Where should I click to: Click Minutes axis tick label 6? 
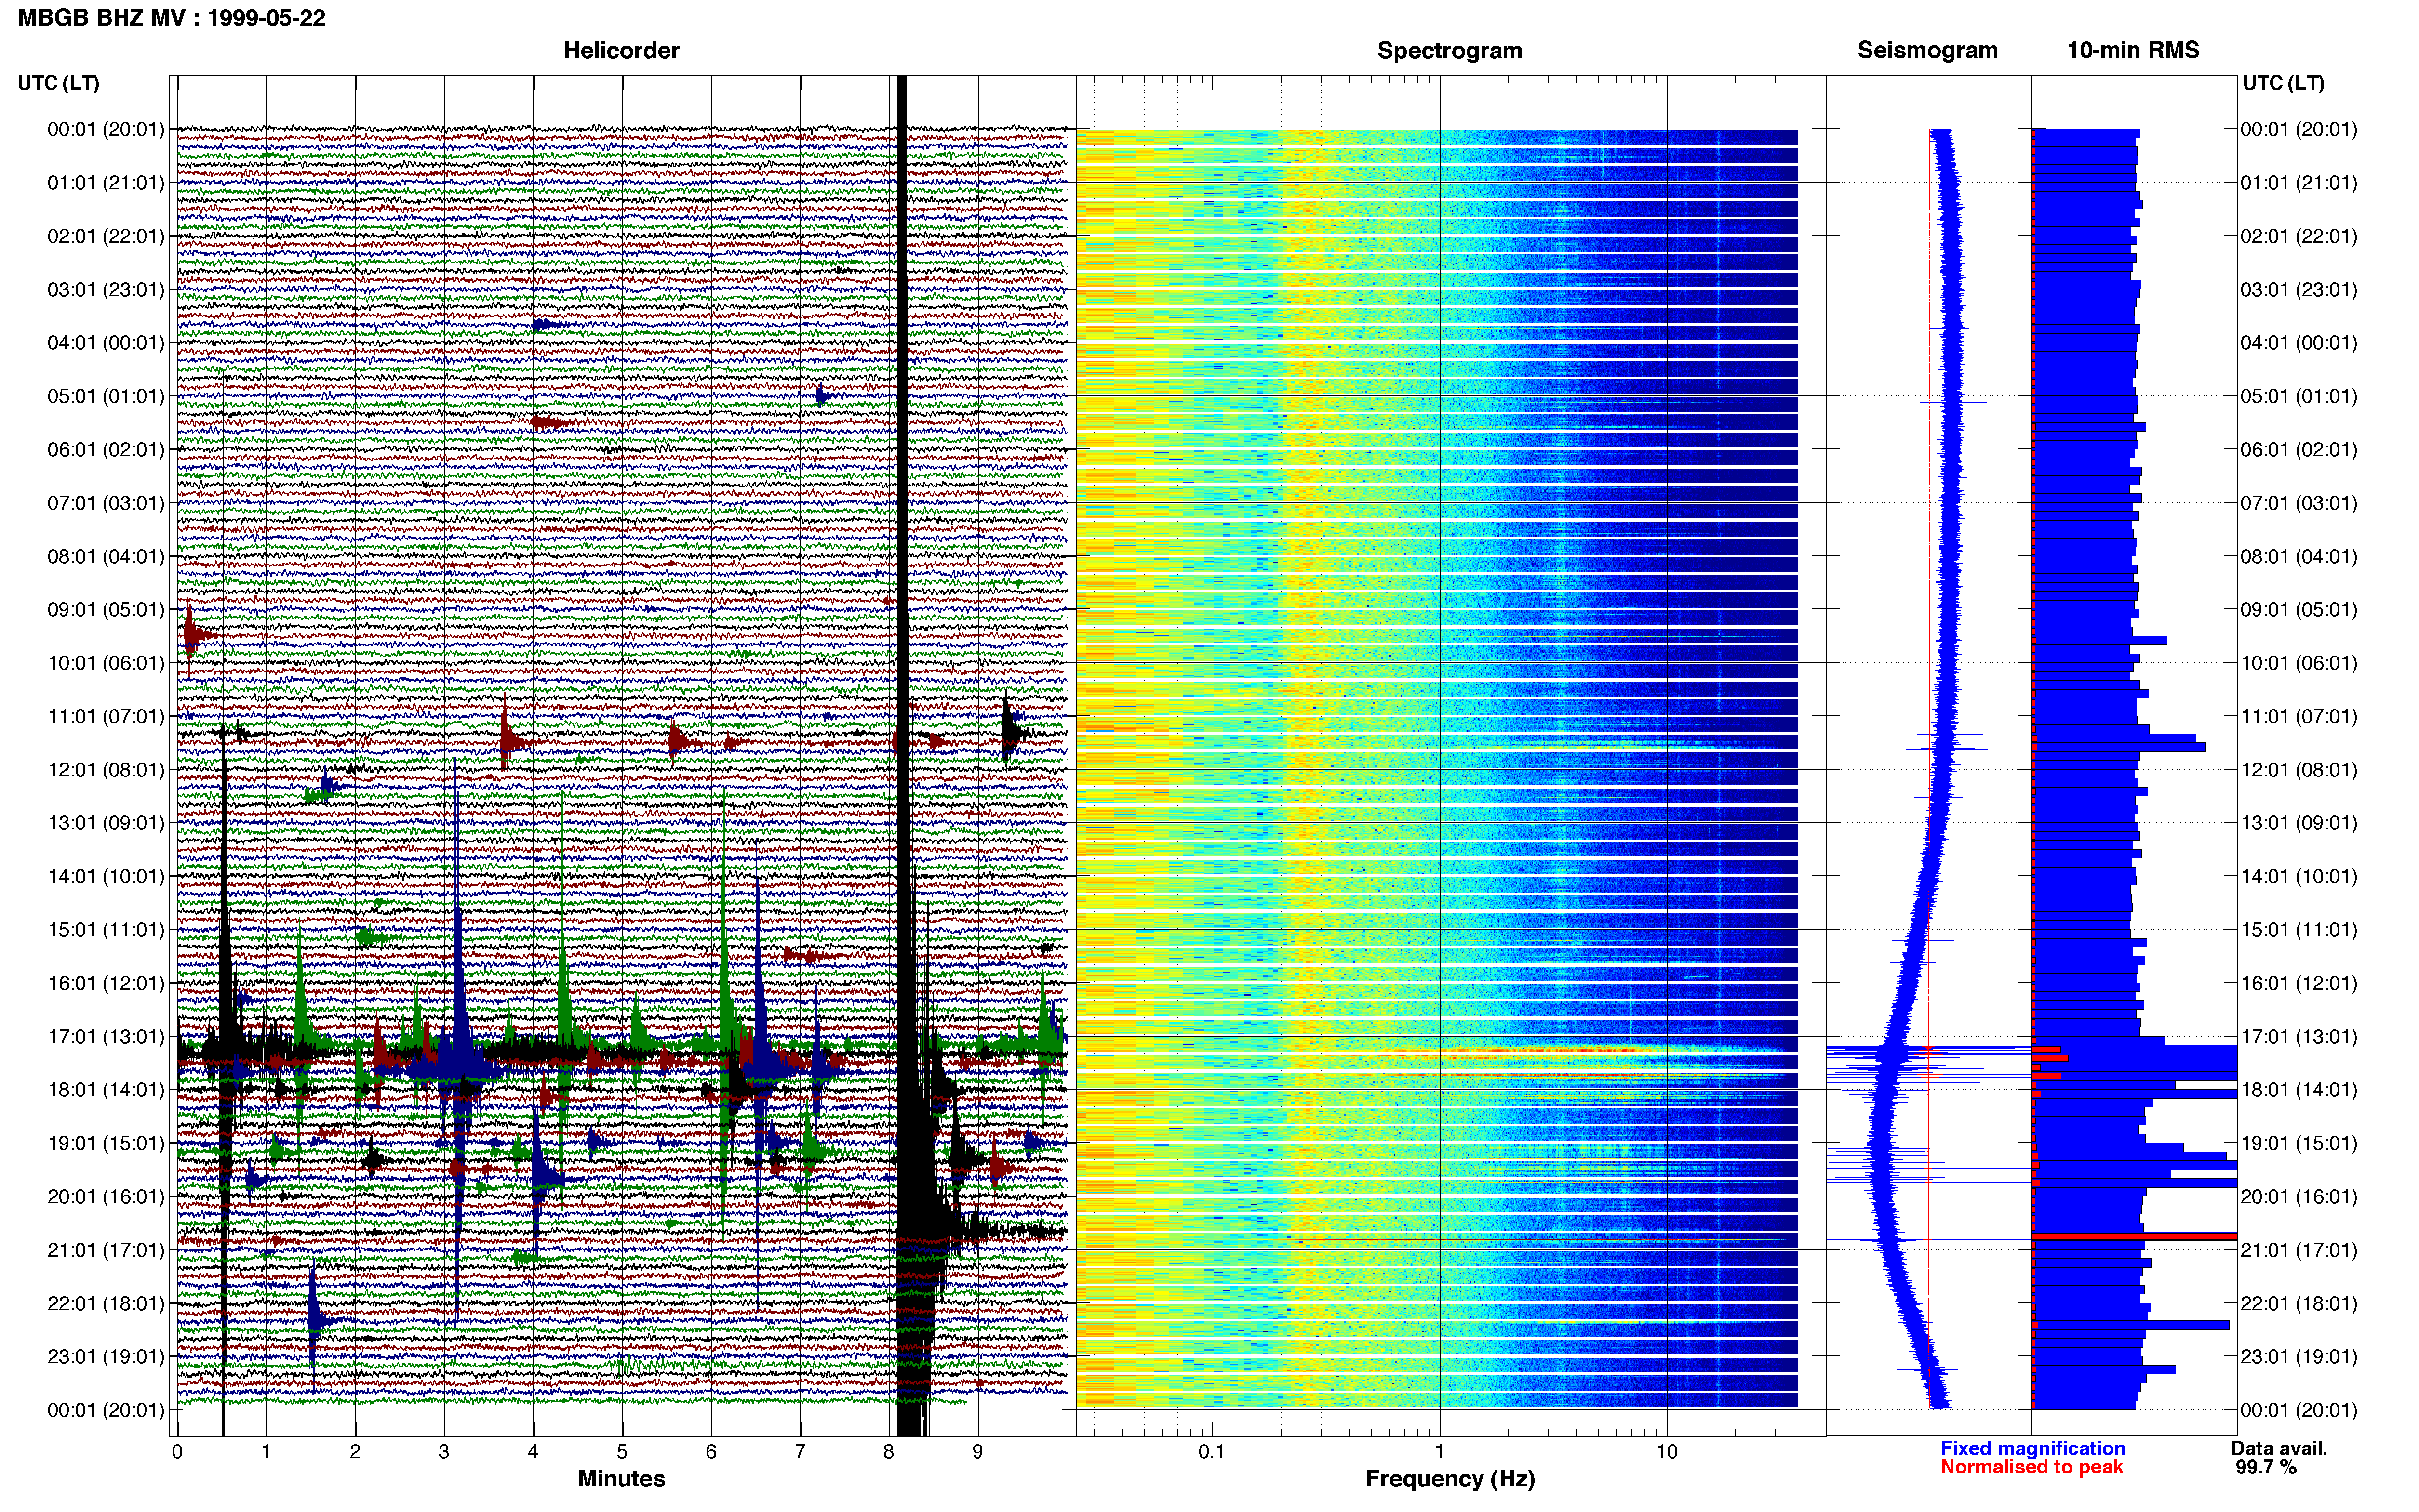711,1452
